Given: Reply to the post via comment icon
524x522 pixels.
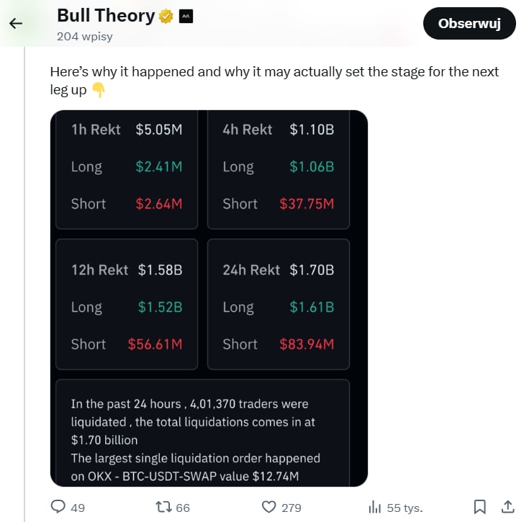Looking at the screenshot, I should (60, 508).
